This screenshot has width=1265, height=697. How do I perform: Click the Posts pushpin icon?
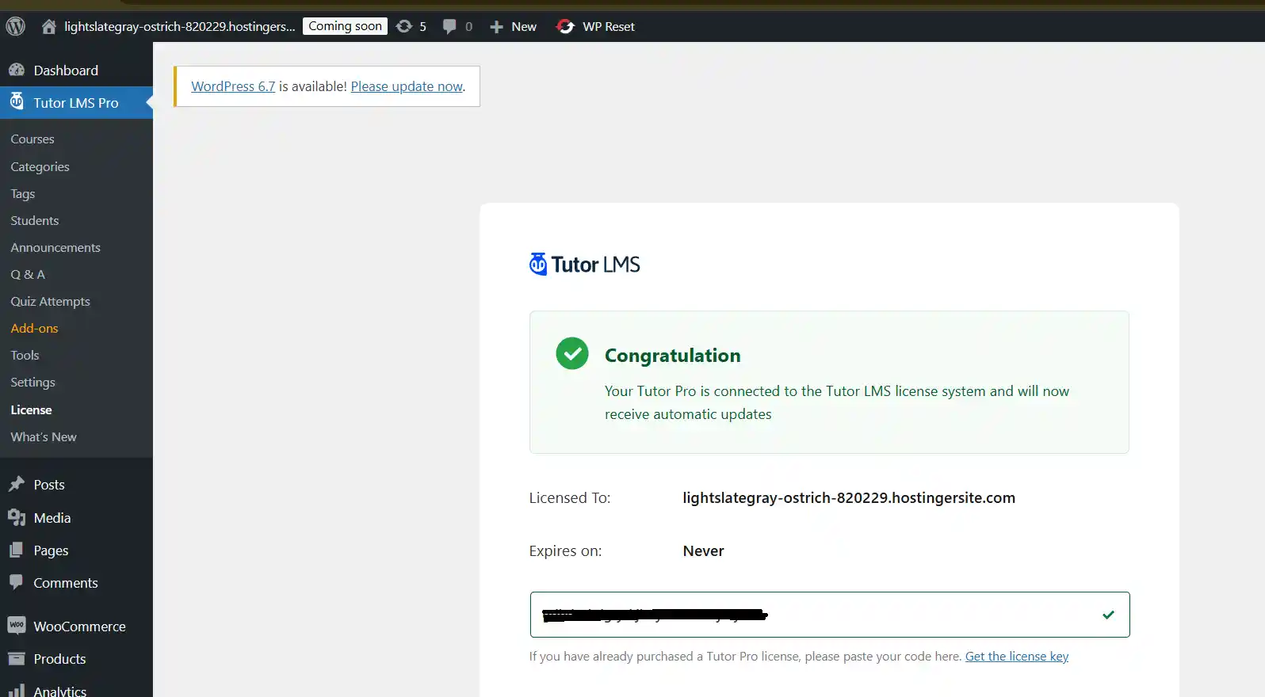coord(17,484)
